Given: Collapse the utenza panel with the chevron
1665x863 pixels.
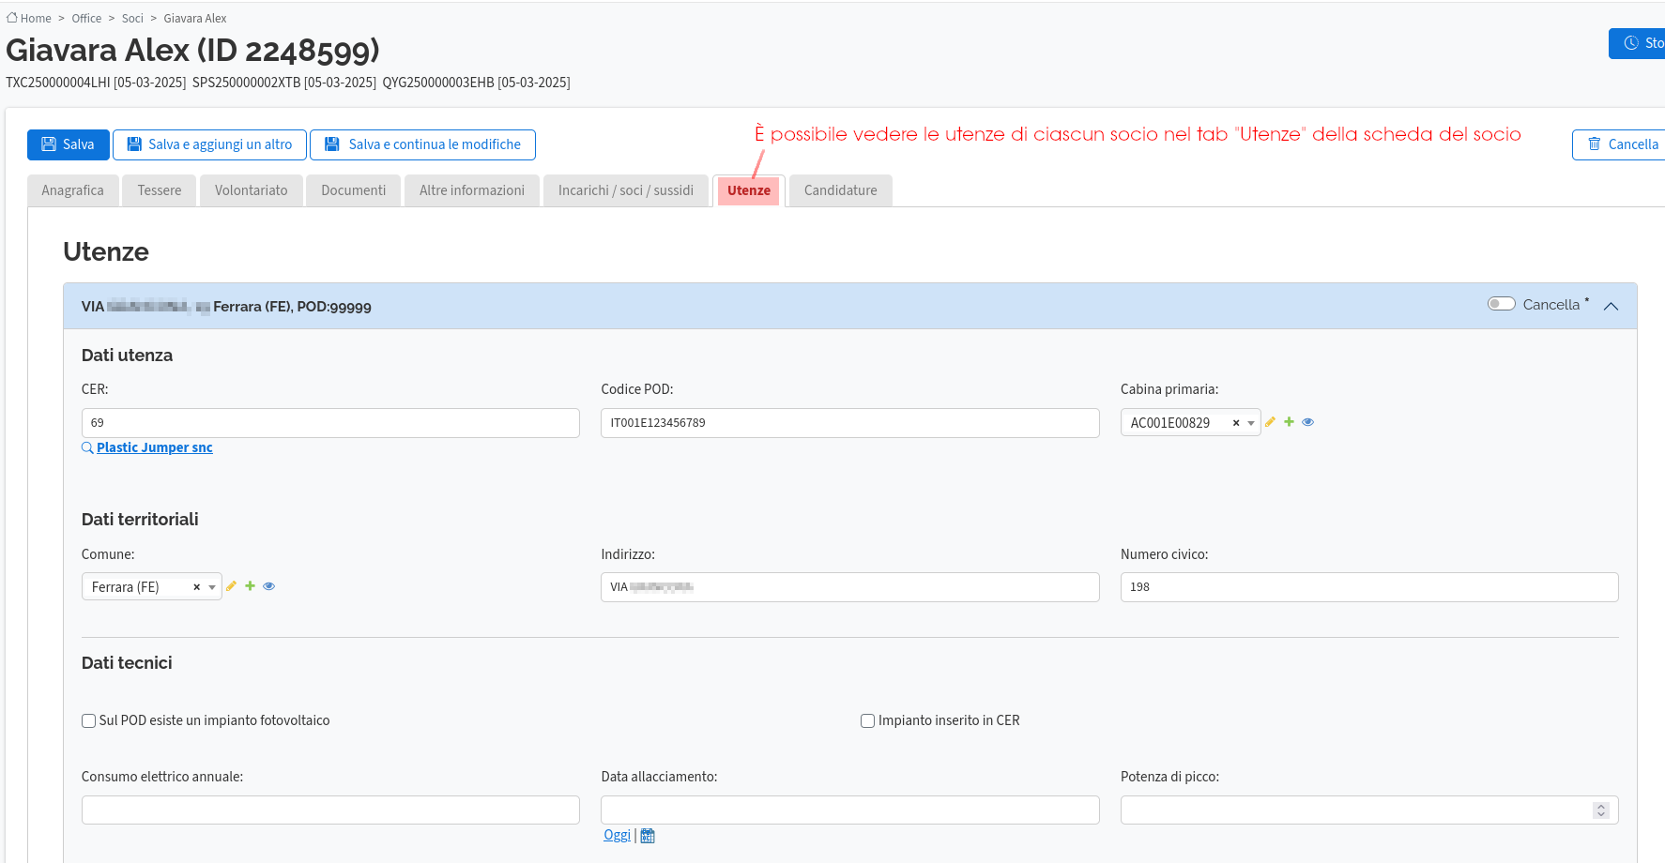Looking at the screenshot, I should point(1612,306).
